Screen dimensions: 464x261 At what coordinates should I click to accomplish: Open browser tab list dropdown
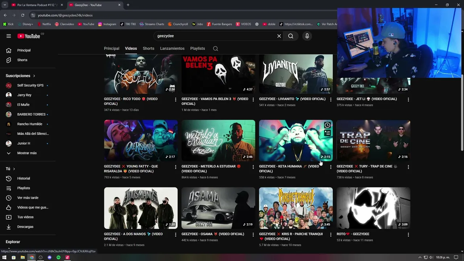point(5,5)
